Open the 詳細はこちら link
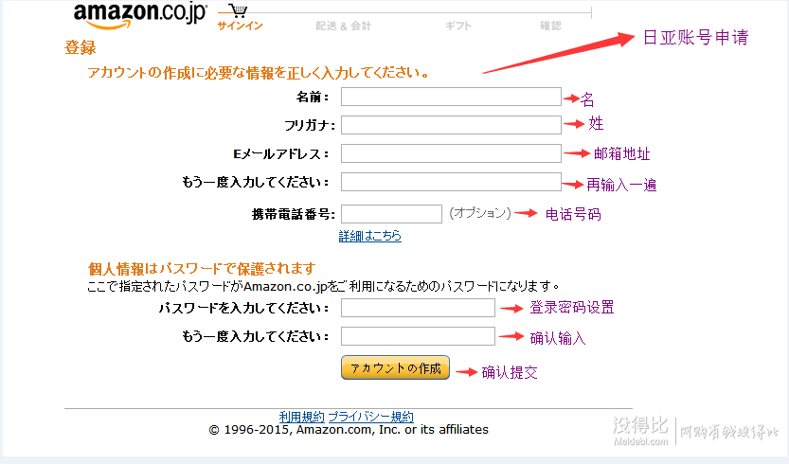The image size is (789, 464). (369, 236)
